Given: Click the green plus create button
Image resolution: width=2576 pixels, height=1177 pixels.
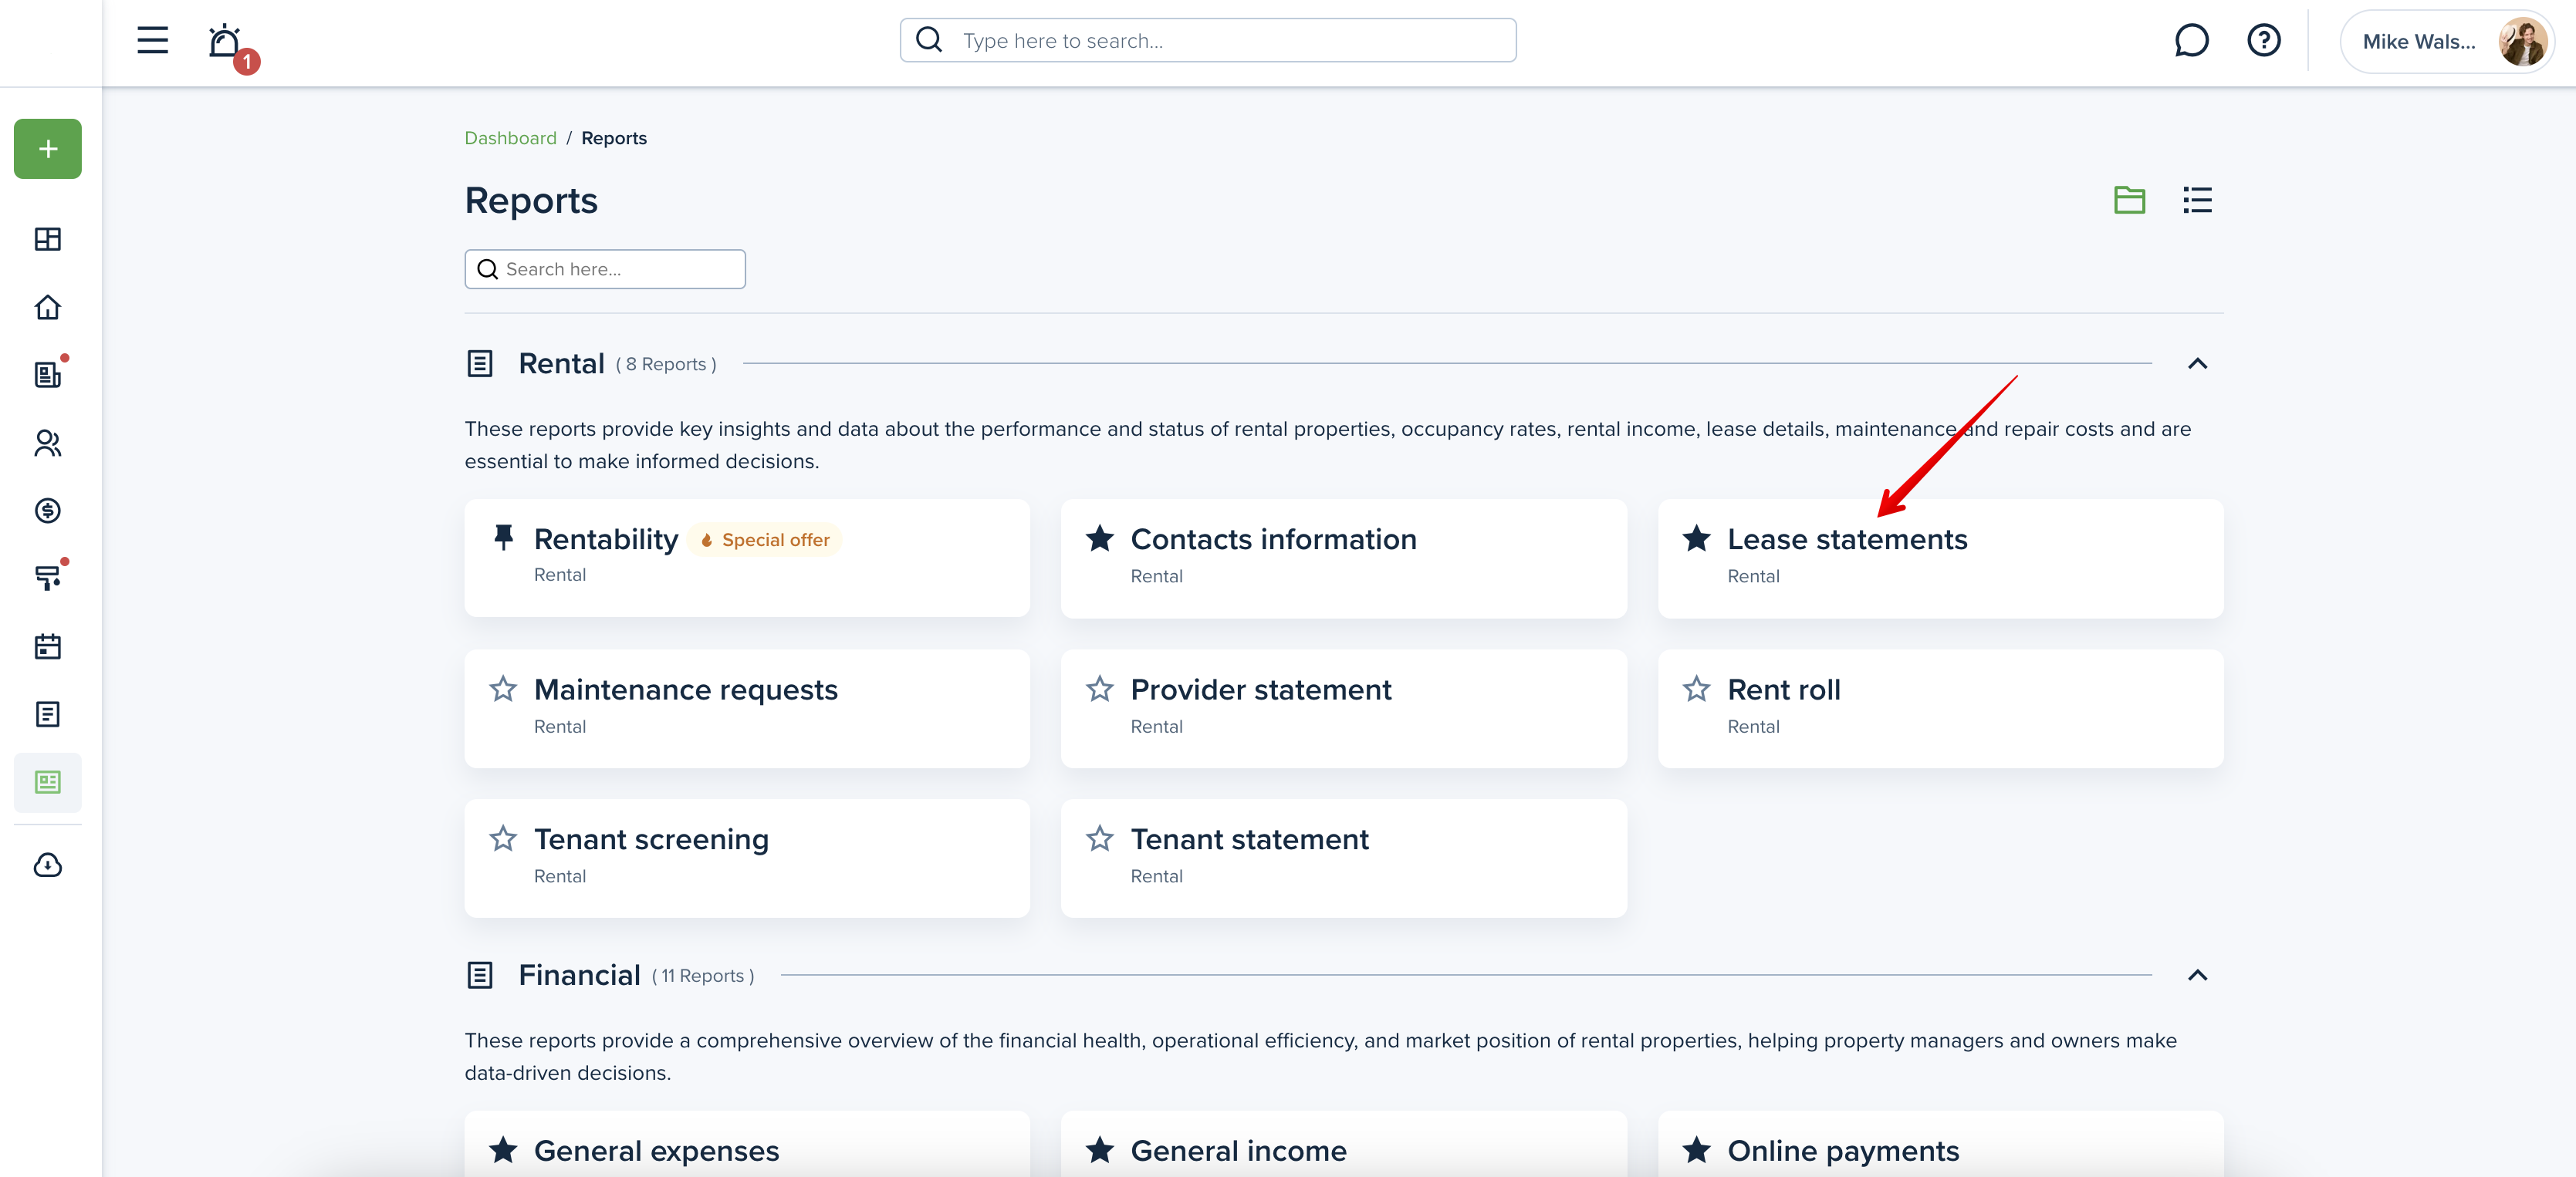Looking at the screenshot, I should coord(48,149).
